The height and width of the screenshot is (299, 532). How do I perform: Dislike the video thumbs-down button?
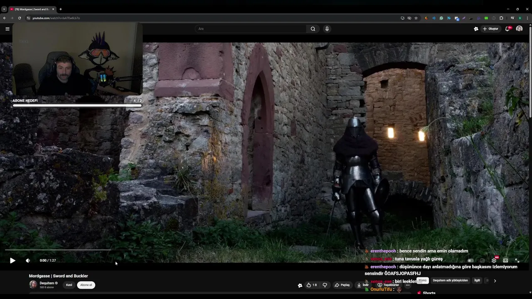tap(325, 285)
